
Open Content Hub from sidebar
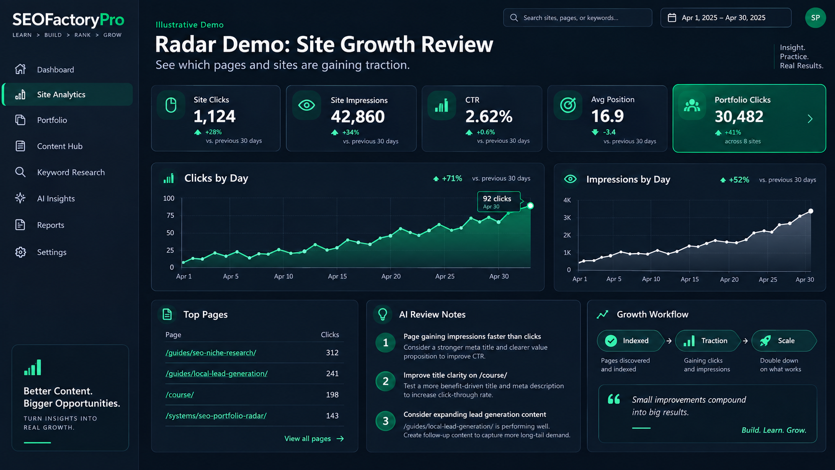[x=68, y=146]
